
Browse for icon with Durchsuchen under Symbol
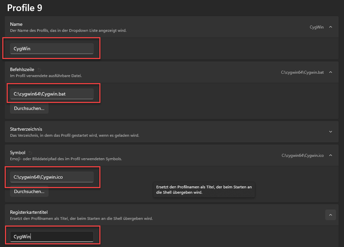pyautogui.click(x=29, y=191)
